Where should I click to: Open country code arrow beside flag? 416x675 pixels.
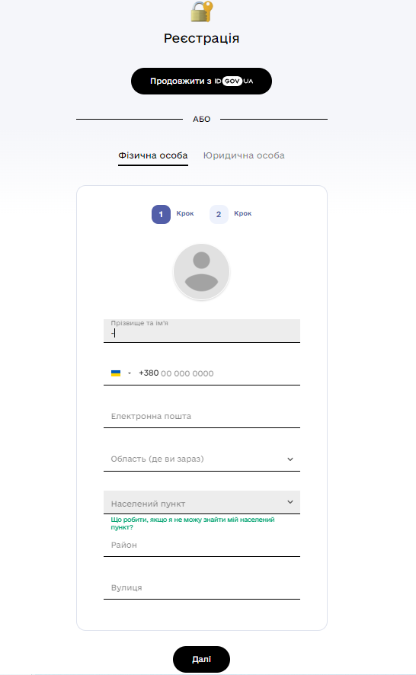[130, 373]
